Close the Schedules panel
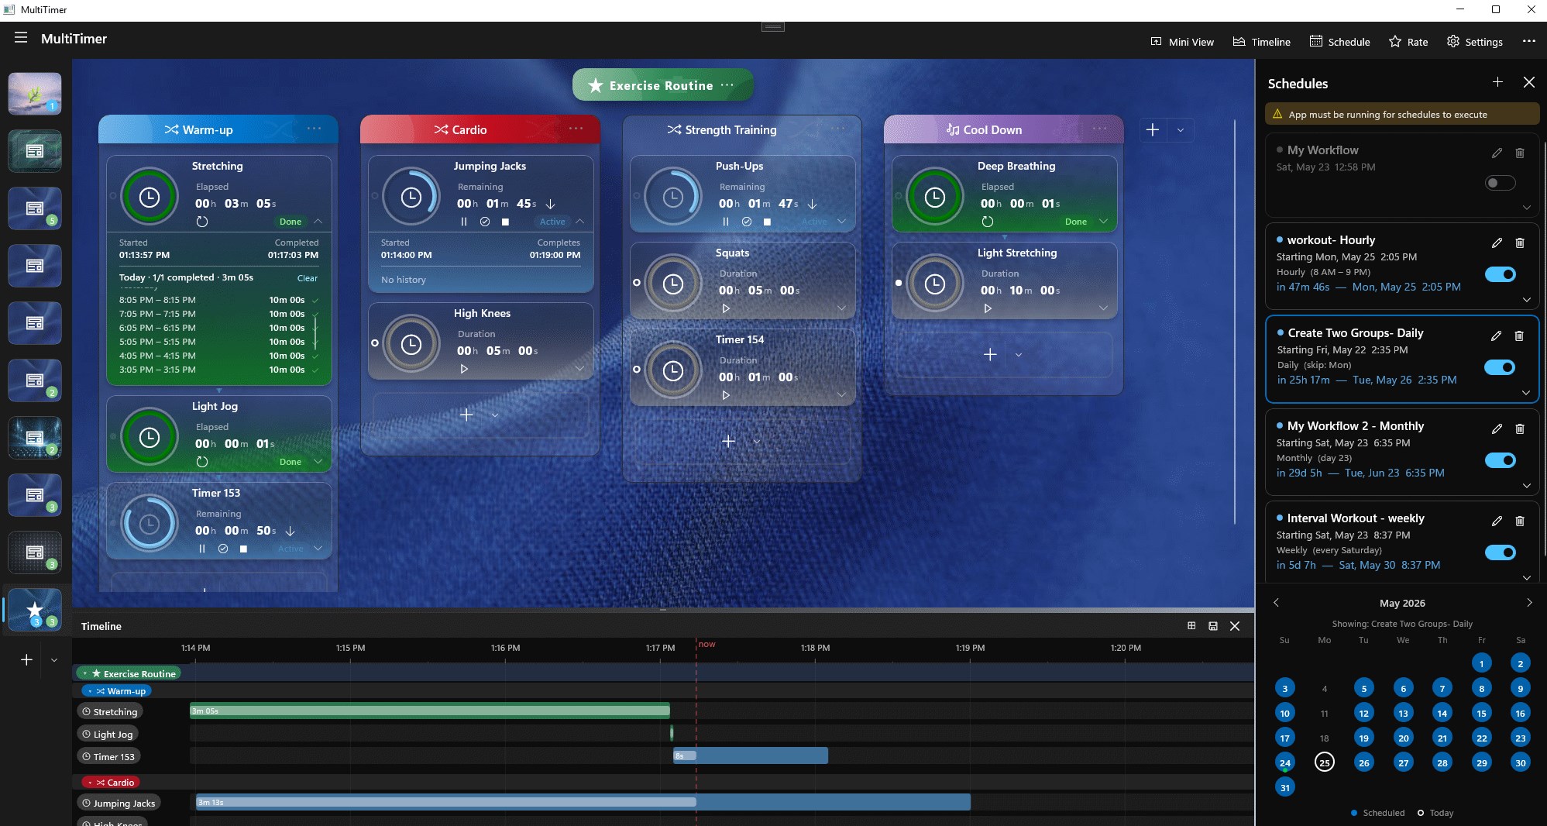Screen dimensions: 1547x826 point(1528,82)
